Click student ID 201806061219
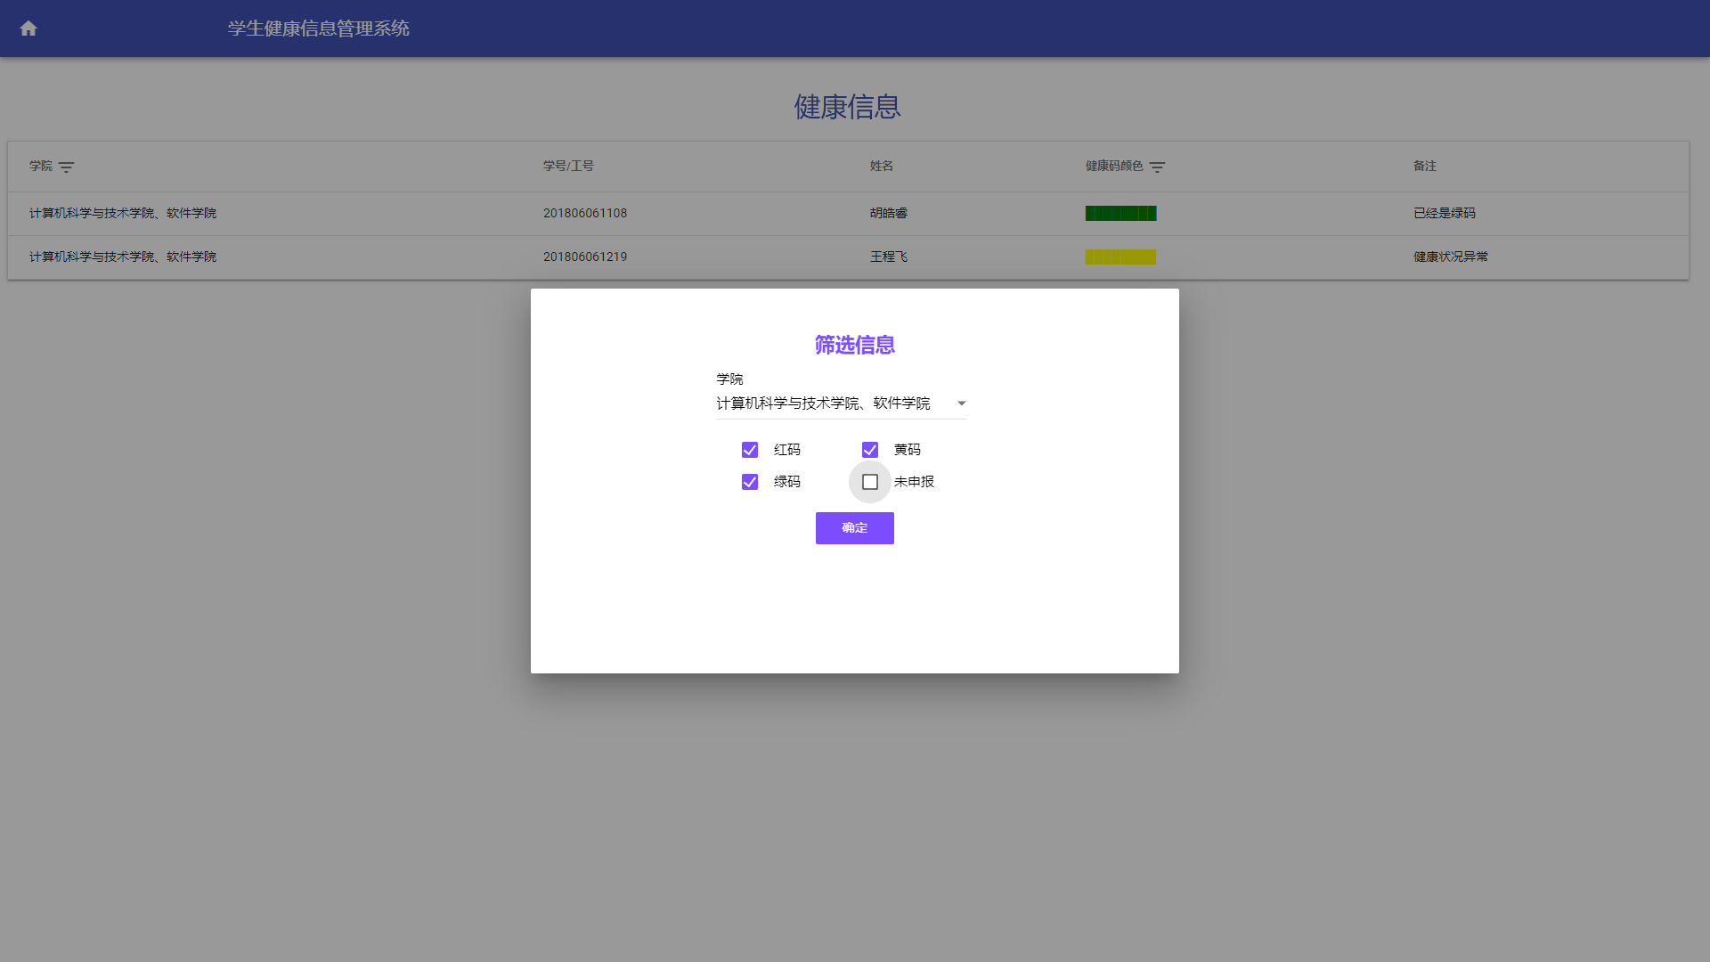The image size is (1710, 962). (585, 257)
